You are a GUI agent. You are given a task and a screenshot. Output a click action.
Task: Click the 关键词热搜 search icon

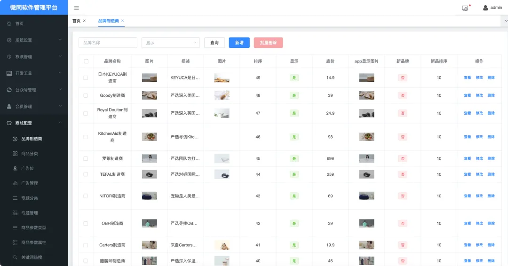tap(15, 257)
